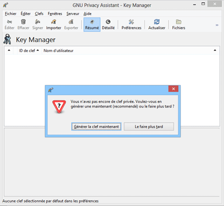The width and height of the screenshot is (224, 206).
Task: Open the Aide menu
Action: coord(87,13)
